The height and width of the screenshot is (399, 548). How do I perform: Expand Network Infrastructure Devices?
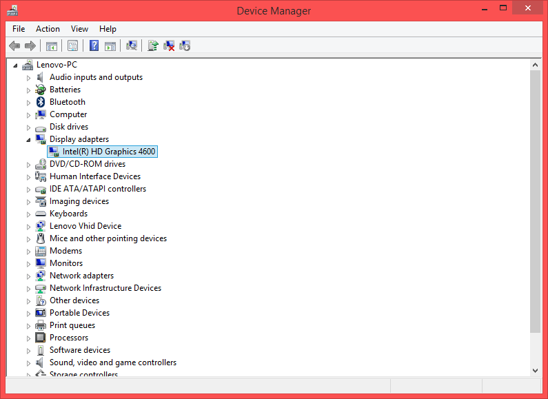29,289
